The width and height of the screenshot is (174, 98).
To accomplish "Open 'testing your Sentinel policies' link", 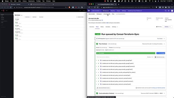I will pos(159,88).
